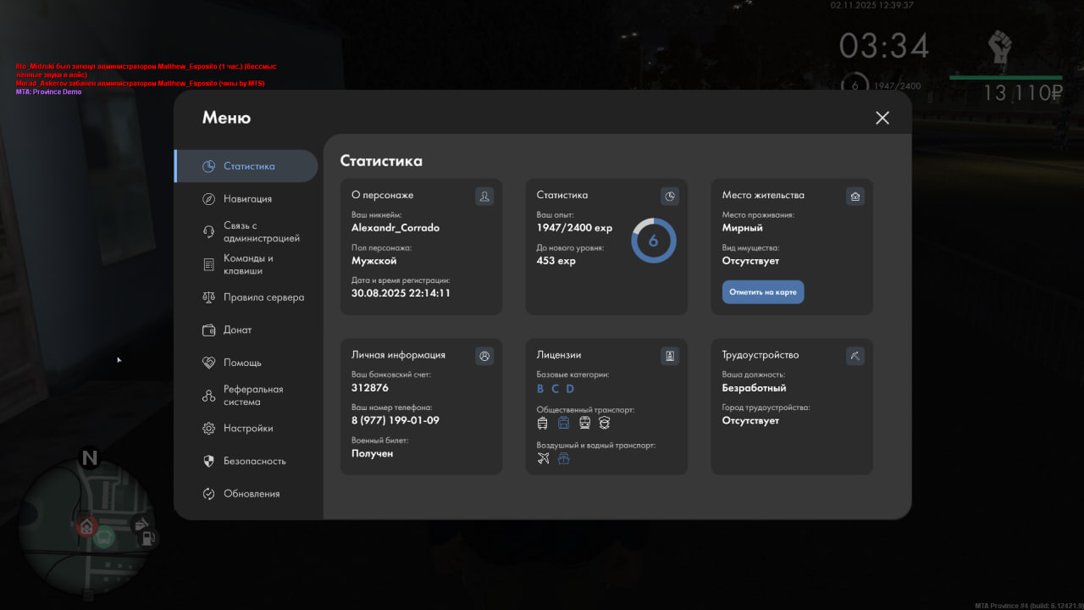The height and width of the screenshot is (610, 1084).
Task: Open the Связь с администрацией sidebar icon
Action: (x=208, y=232)
